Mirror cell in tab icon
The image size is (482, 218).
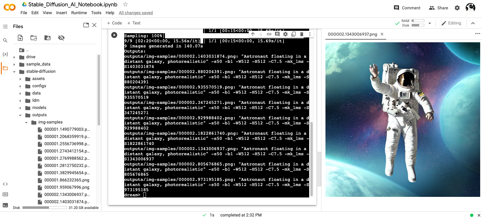[293, 34]
